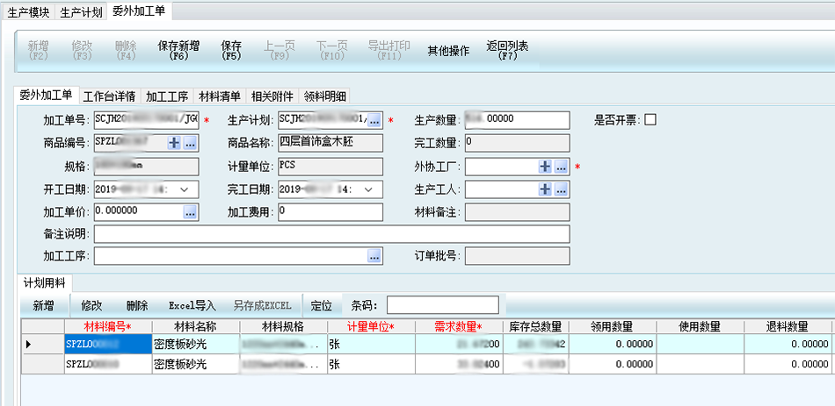The height and width of the screenshot is (406, 835).
Task: Open the 材料清单 tab
Action: pos(220,96)
